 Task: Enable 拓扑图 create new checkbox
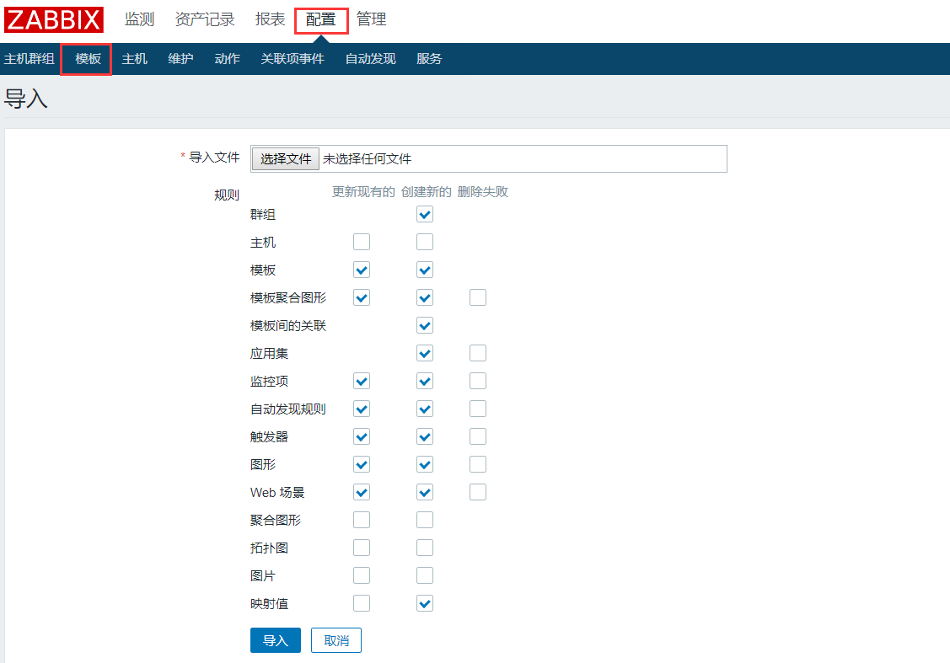pyautogui.click(x=425, y=548)
